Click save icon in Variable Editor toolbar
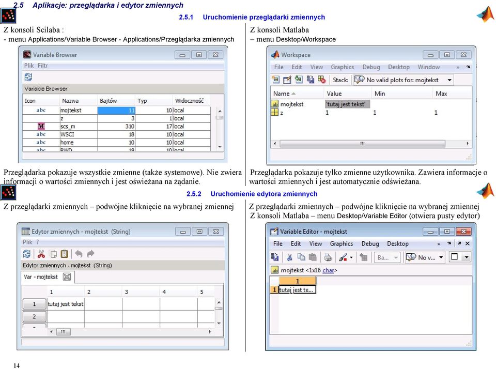The height and width of the screenshot is (369, 496). coord(275,257)
